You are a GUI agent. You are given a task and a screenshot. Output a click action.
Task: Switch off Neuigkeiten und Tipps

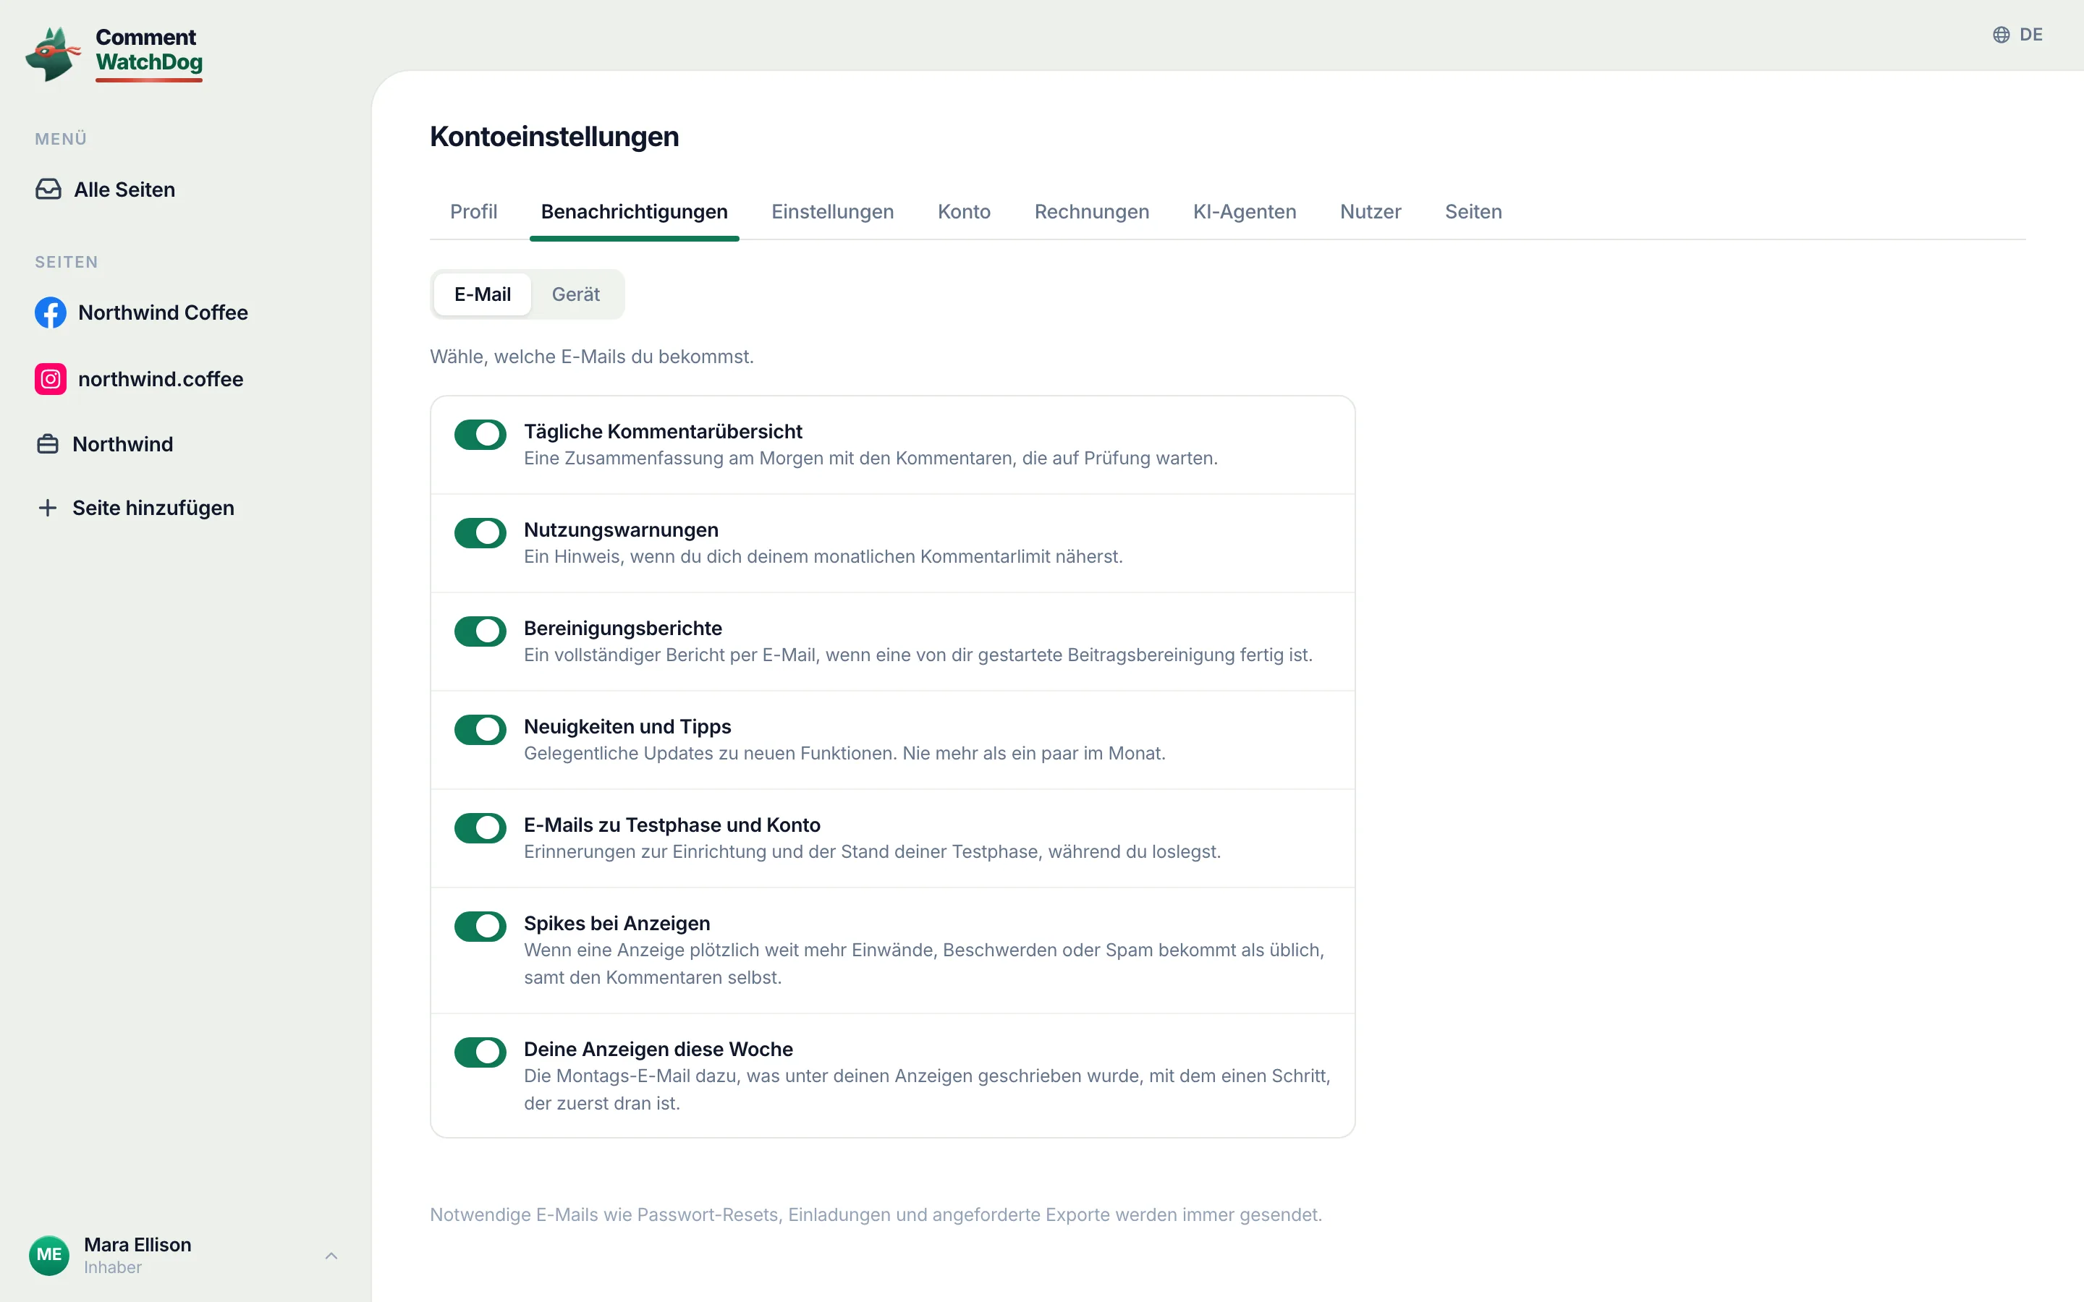pos(480,729)
